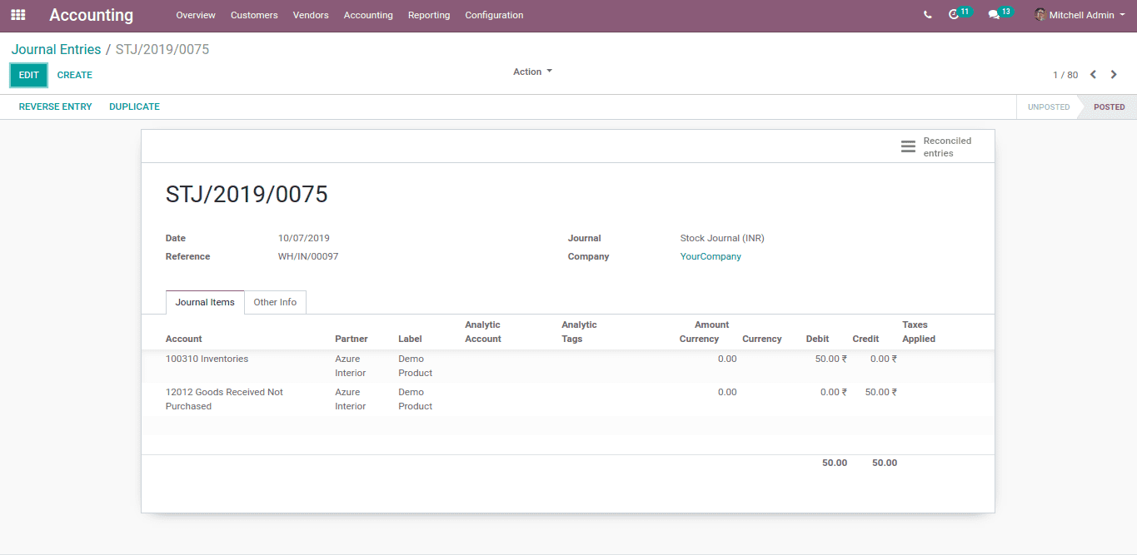The image size is (1137, 555).
Task: Click the 1 / 80 pager counter
Action: tap(1065, 75)
